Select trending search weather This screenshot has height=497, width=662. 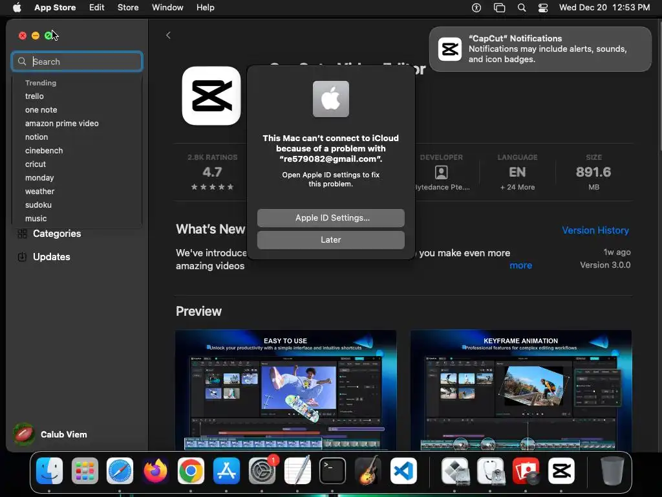pyautogui.click(x=39, y=191)
